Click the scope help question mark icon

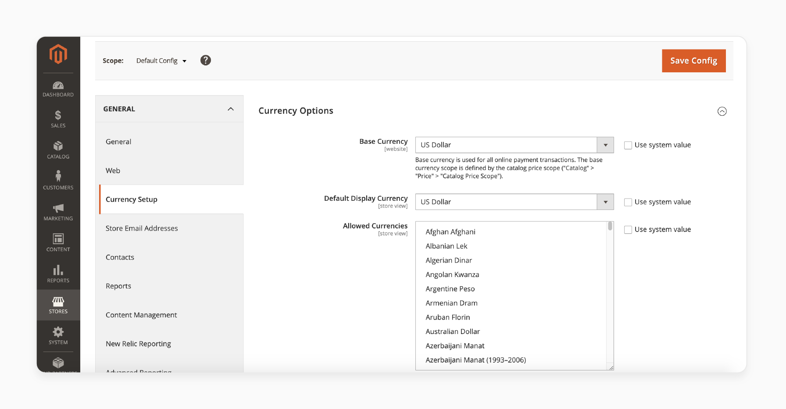206,60
